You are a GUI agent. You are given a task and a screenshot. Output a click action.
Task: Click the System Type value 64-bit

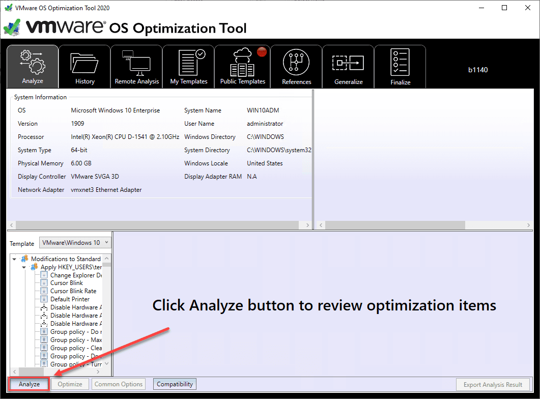[79, 150]
